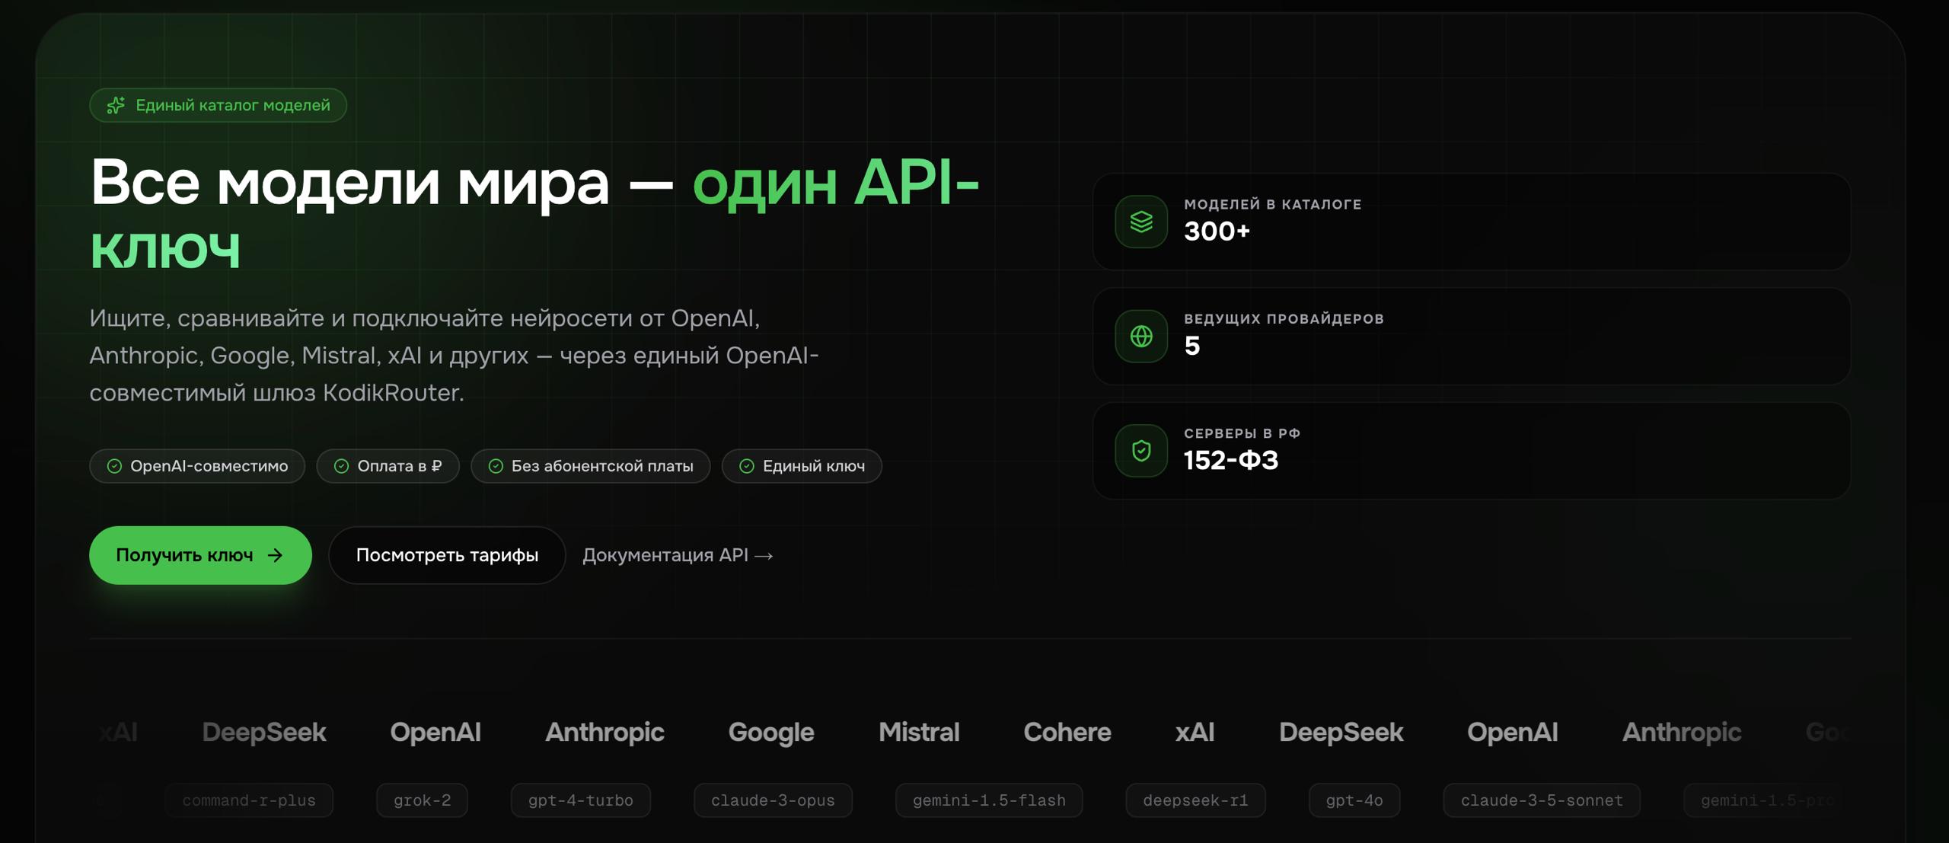Click the xAI logo between Cohere and DeepSeek
The height and width of the screenshot is (843, 1949).
[x=1195, y=732]
